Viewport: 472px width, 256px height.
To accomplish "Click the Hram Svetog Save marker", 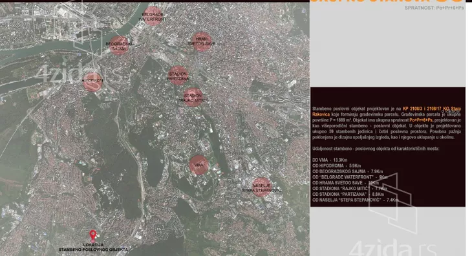I will click(x=201, y=41).
